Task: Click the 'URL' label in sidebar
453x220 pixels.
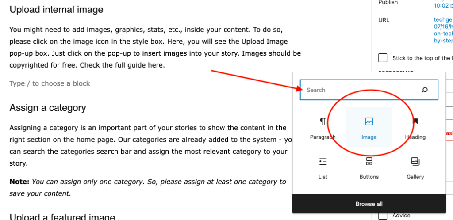Action: [384, 20]
